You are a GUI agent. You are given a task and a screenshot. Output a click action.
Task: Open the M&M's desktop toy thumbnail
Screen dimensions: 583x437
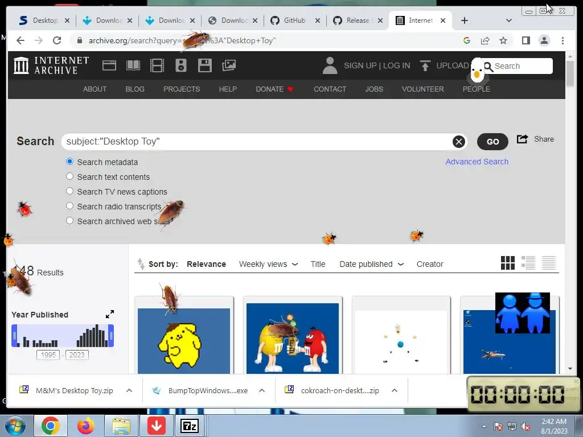(x=293, y=338)
